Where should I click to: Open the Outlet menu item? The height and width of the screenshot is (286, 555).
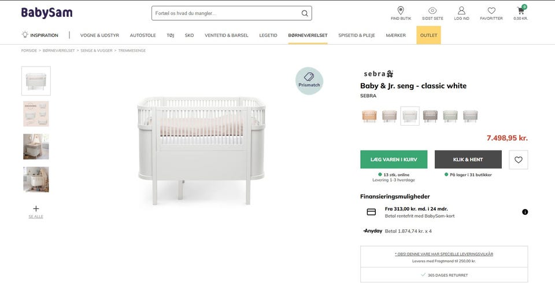(x=428, y=35)
